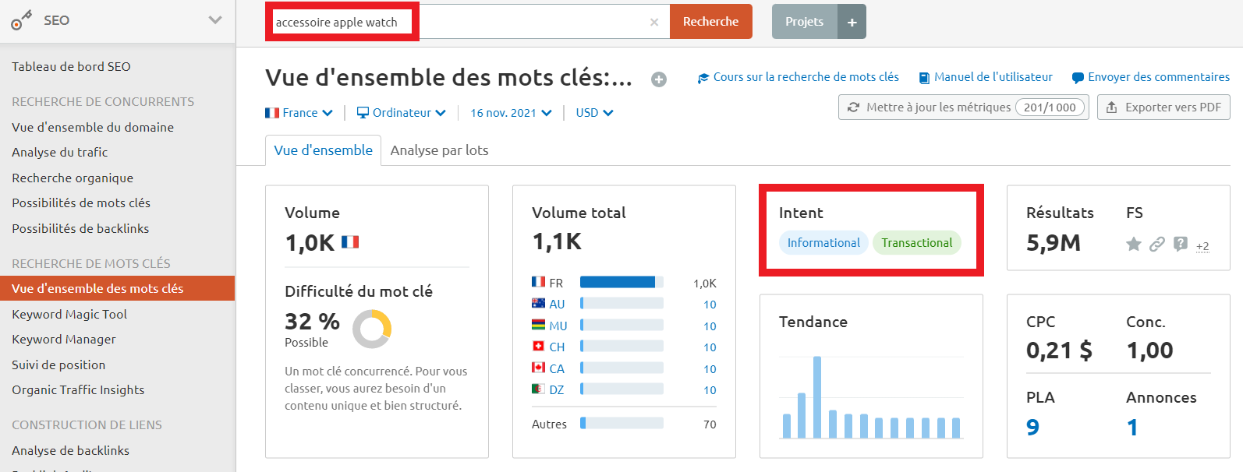Expand the SEO section chevron
The image size is (1243, 472).
pyautogui.click(x=215, y=20)
